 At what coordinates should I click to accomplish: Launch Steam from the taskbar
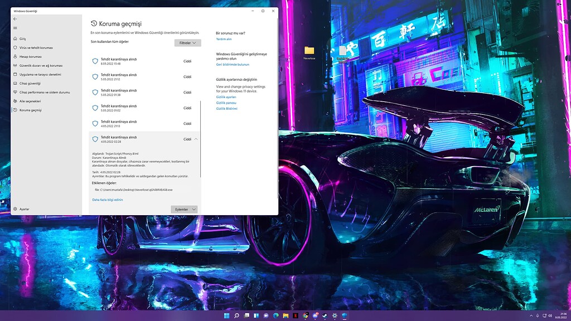pos(325,315)
